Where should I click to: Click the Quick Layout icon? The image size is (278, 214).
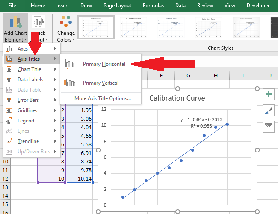38,21
